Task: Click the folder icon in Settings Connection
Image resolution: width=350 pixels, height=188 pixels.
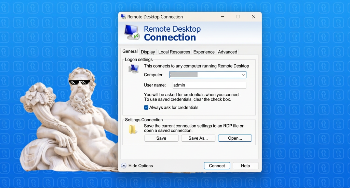Action: click(132, 129)
